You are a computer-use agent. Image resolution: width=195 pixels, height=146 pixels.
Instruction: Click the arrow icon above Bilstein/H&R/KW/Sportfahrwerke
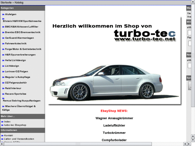point(3,19)
